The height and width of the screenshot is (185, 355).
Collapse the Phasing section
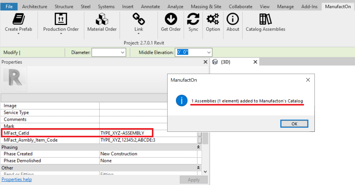click(198, 147)
